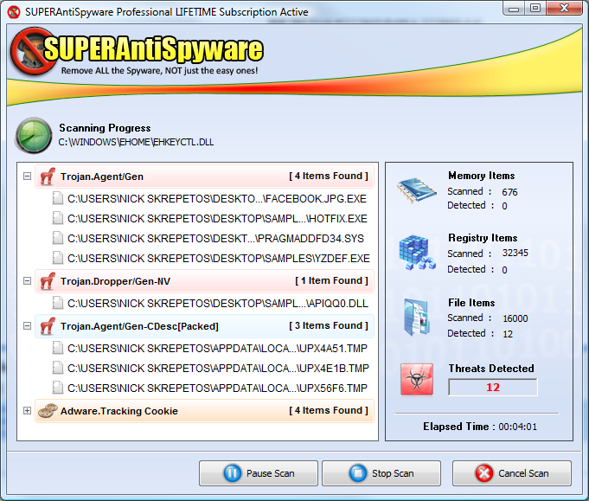This screenshot has height=501, width=589.
Task: Stop the scan
Action: click(381, 473)
